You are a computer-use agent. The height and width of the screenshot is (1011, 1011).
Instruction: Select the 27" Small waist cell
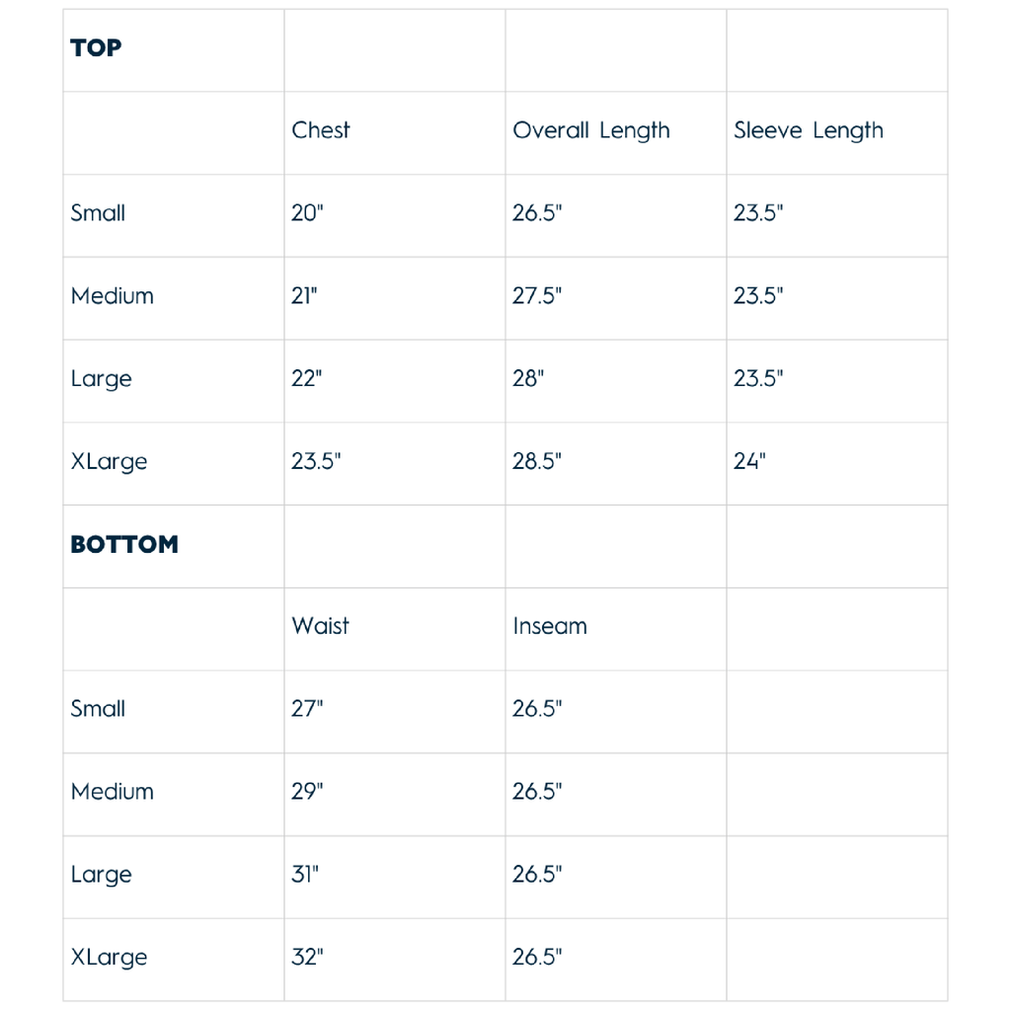(307, 709)
